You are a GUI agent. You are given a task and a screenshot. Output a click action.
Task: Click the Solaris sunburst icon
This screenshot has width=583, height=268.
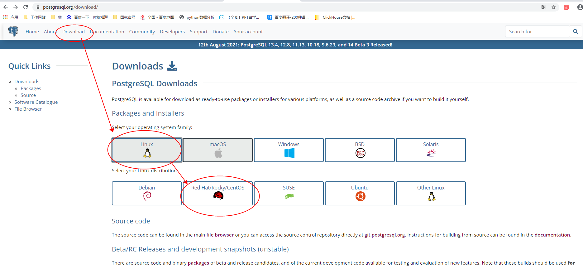tap(431, 153)
